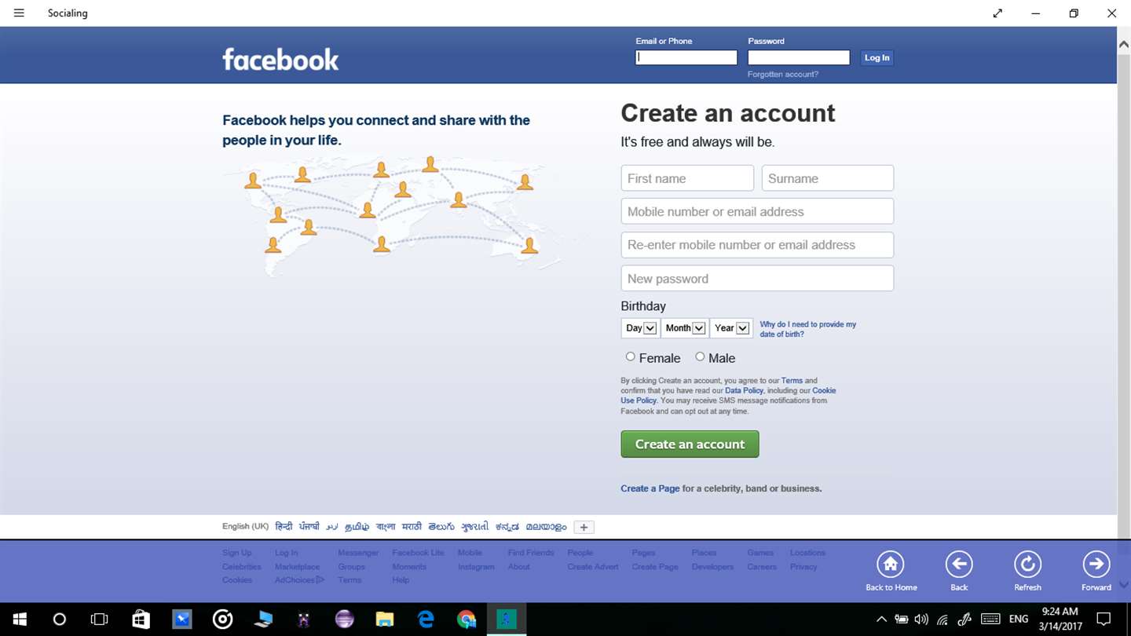Image resolution: width=1131 pixels, height=636 pixels.
Task: Launch Windows Store from taskbar
Action: pyautogui.click(x=141, y=620)
